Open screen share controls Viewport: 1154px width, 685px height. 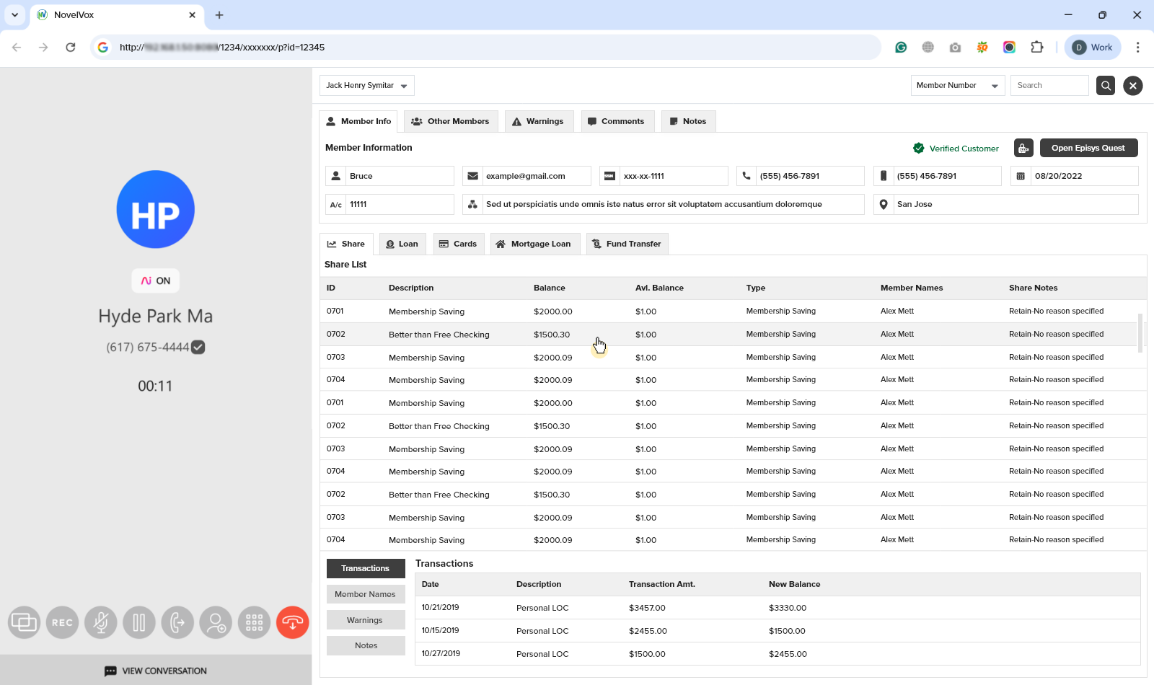tap(24, 622)
